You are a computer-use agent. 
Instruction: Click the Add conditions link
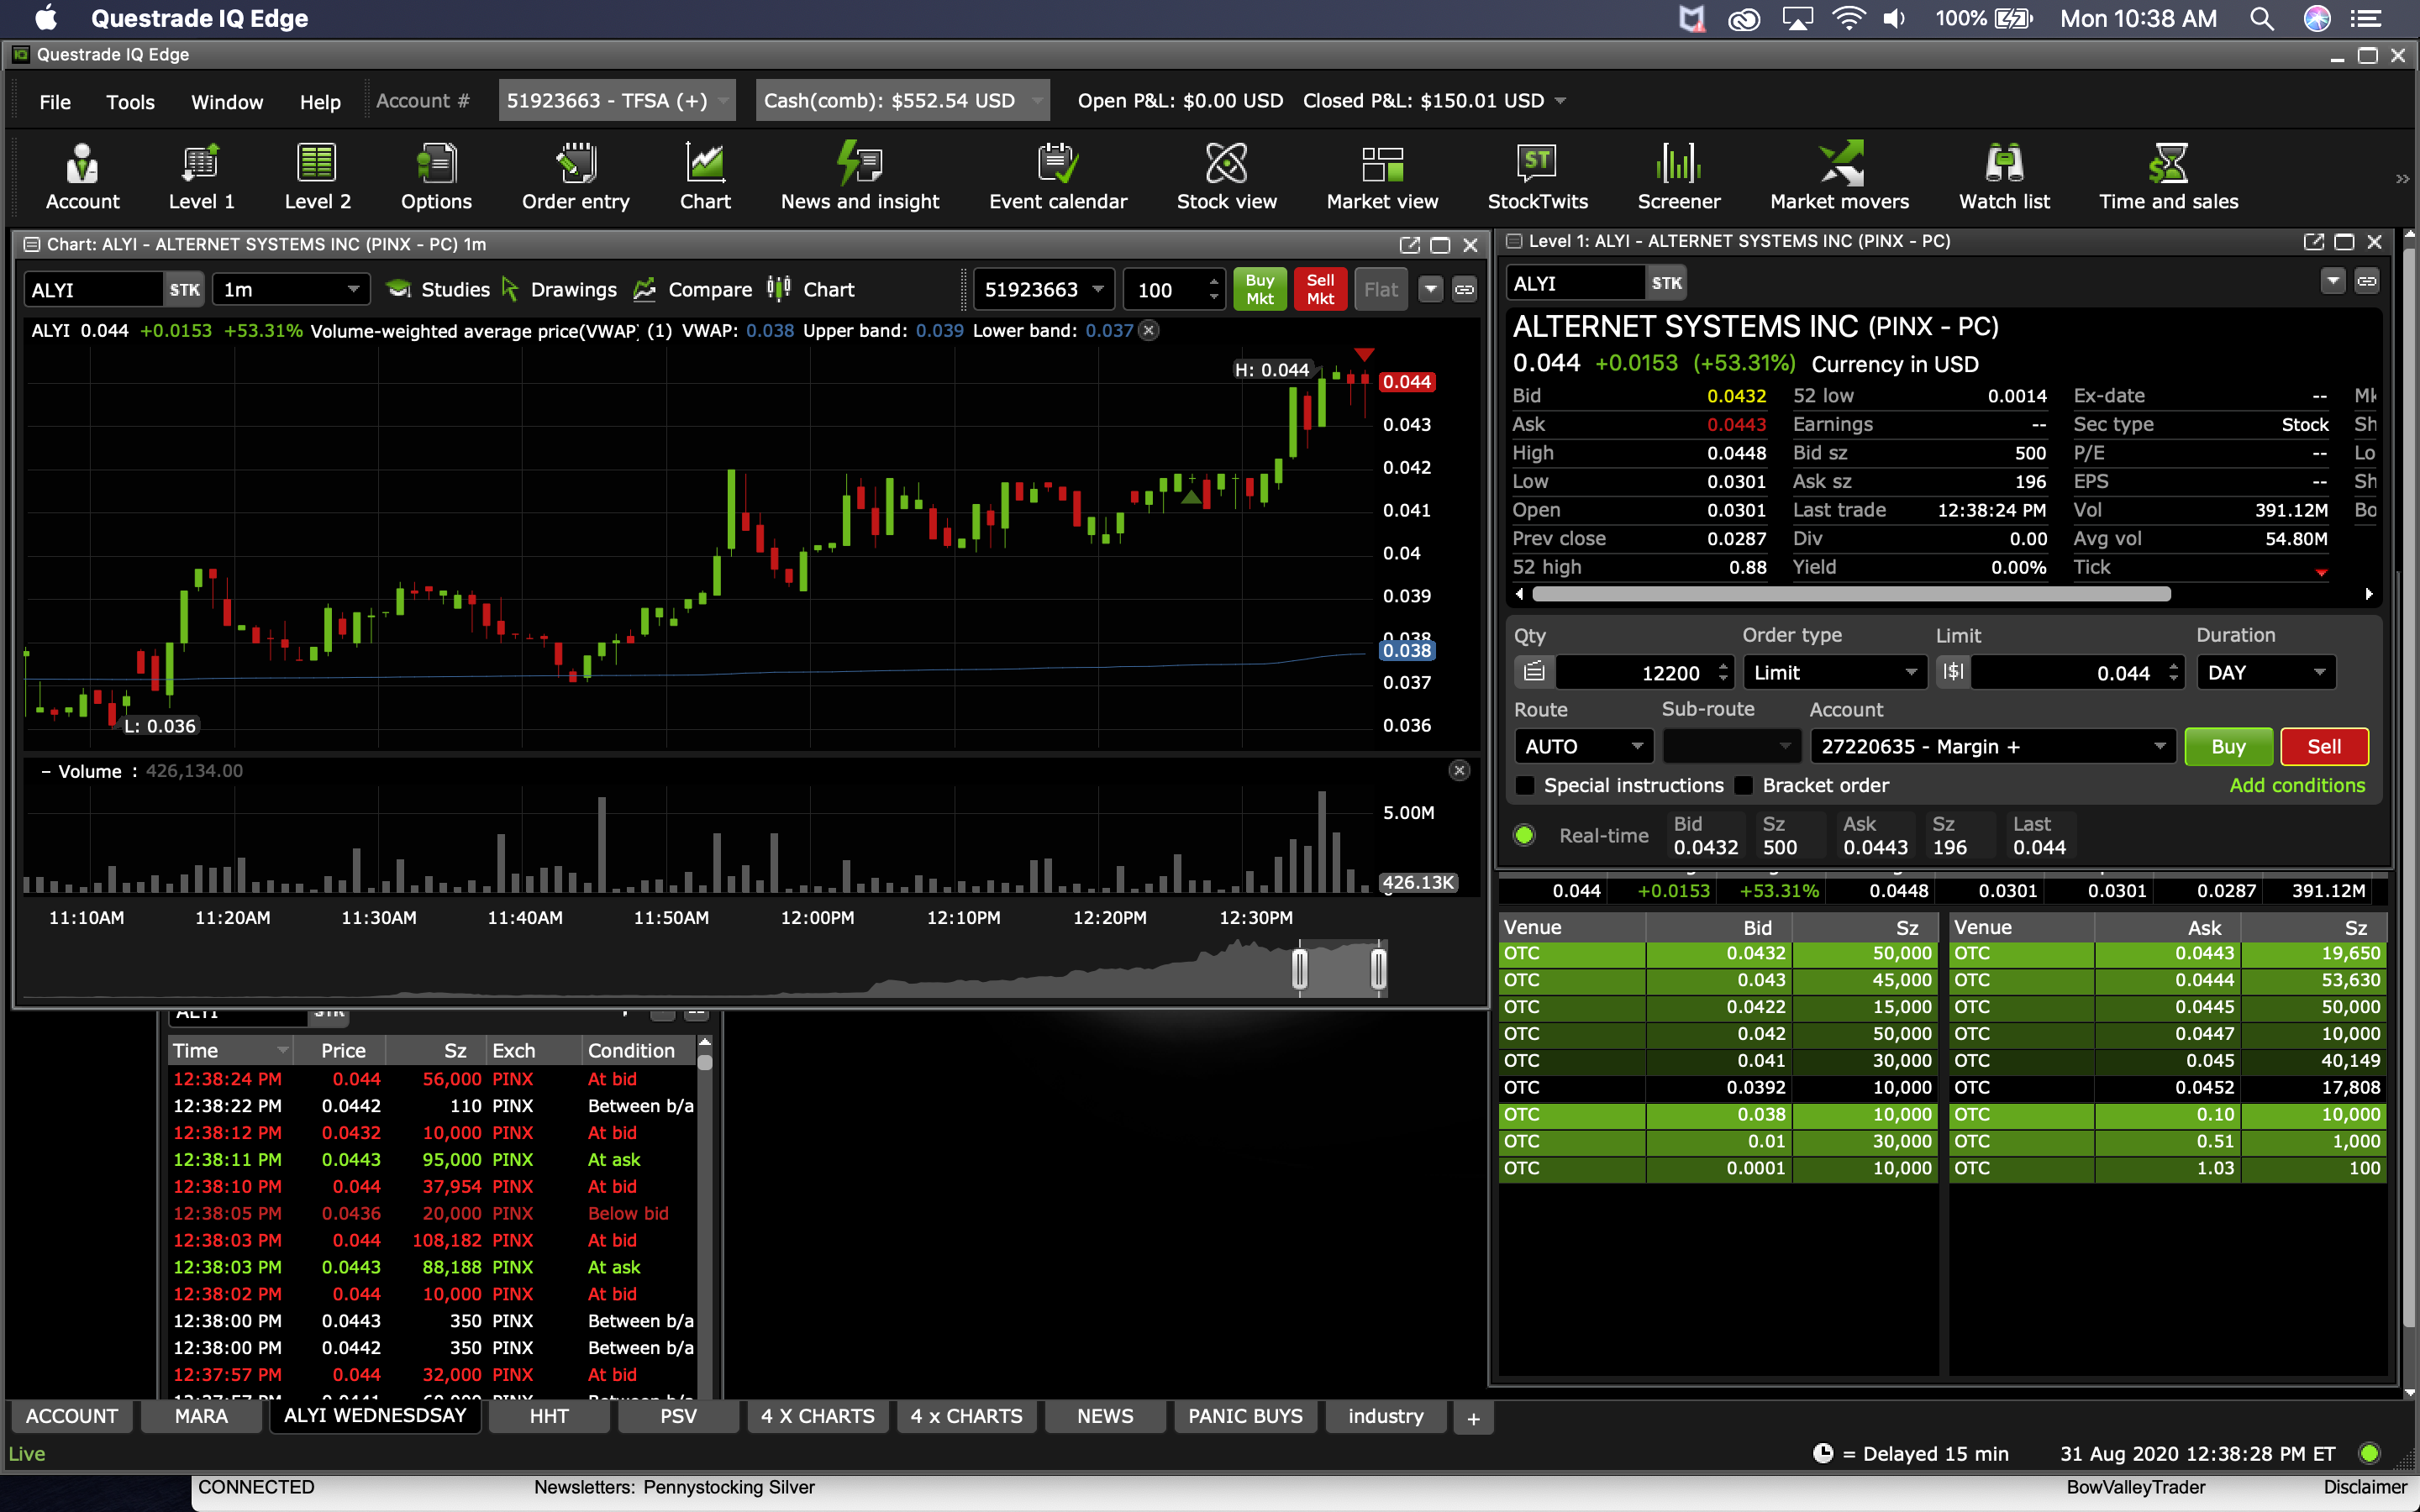[x=2296, y=786]
